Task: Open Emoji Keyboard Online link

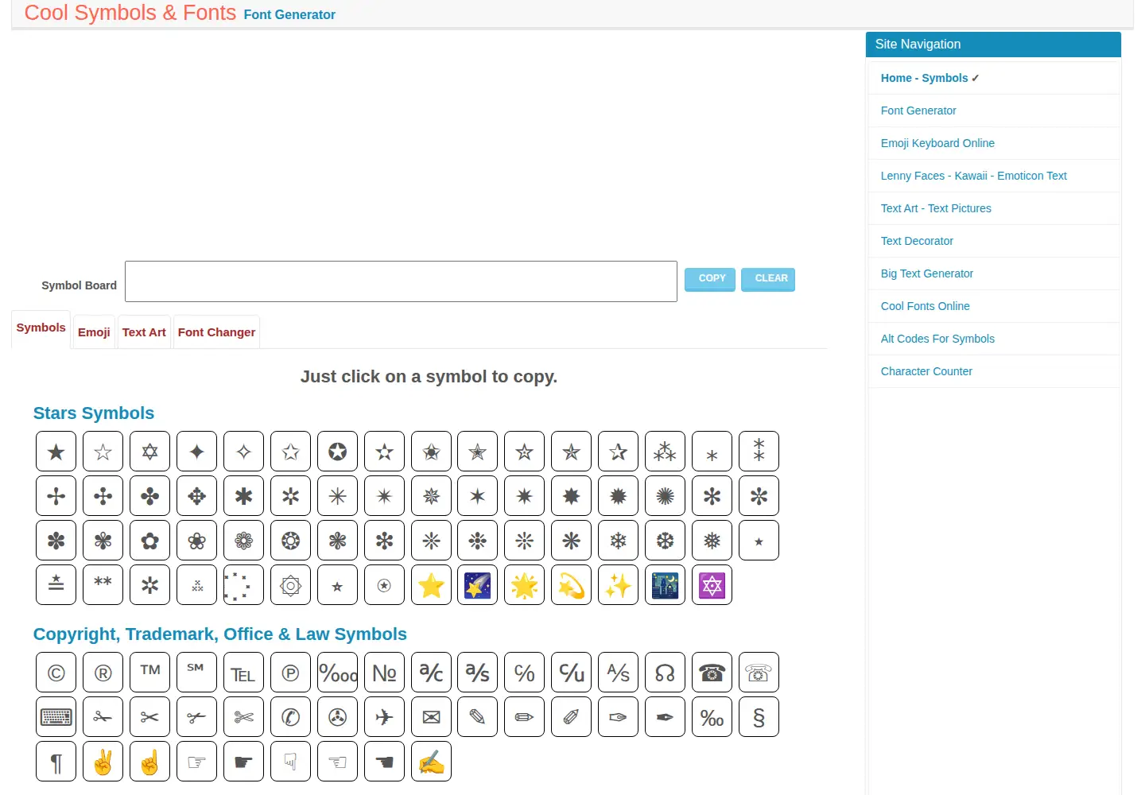Action: [937, 143]
